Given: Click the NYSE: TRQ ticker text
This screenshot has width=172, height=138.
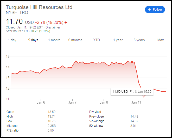Looking at the screenshot, I should (17, 12).
